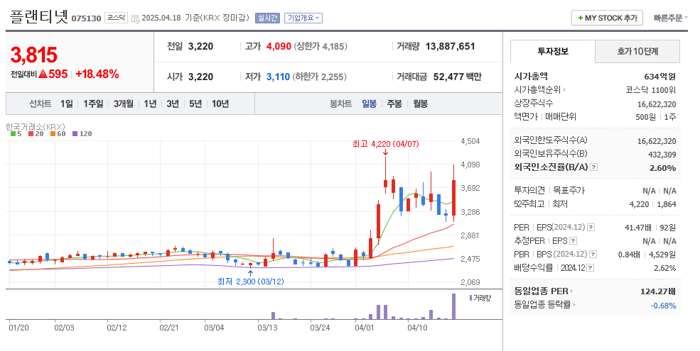Screen dimensions: 700x351
Task: Choose the 주봉 weekly candle chart
Action: point(394,104)
